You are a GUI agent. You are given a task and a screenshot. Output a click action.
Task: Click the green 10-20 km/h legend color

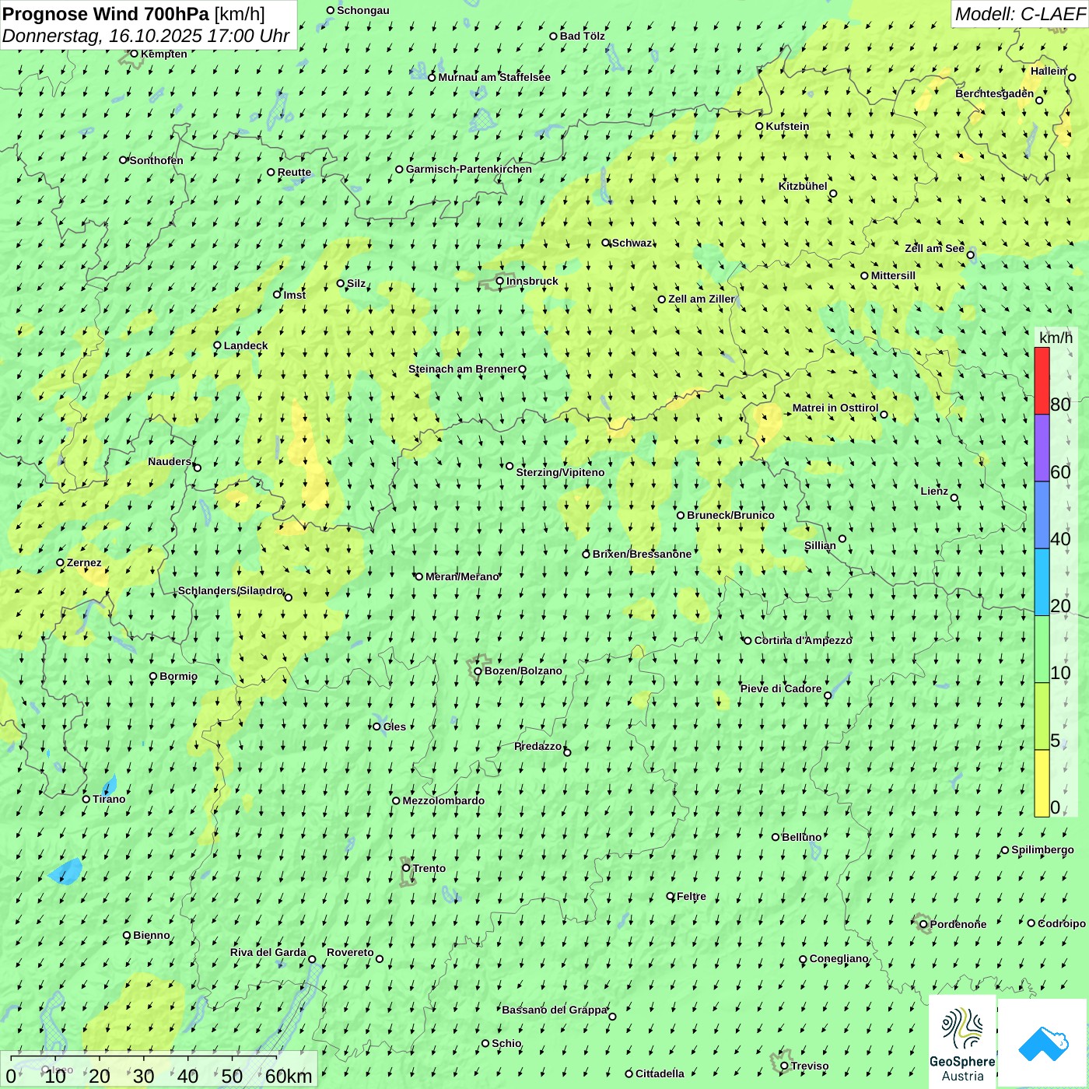1042,650
